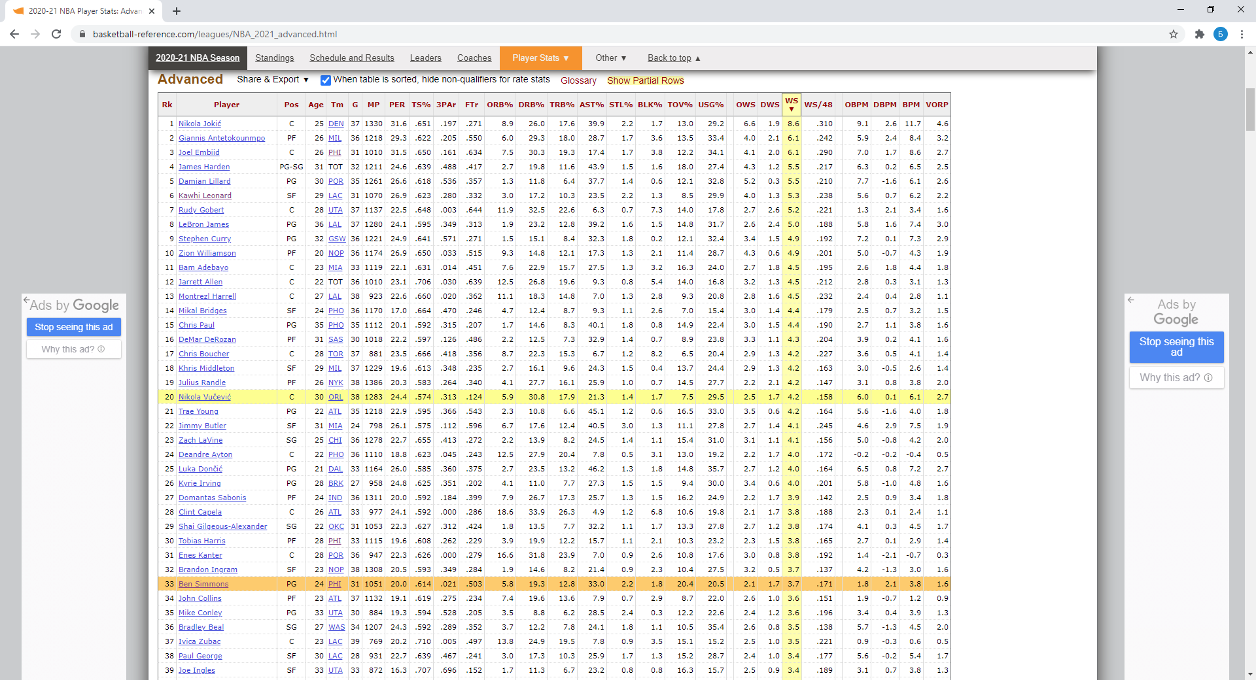Click the user profile avatar icon
The height and width of the screenshot is (680, 1256).
pyautogui.click(x=1220, y=34)
